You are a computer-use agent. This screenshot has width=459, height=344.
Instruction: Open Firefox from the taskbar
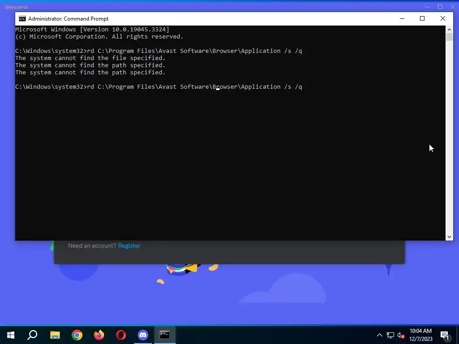pyautogui.click(x=99, y=335)
